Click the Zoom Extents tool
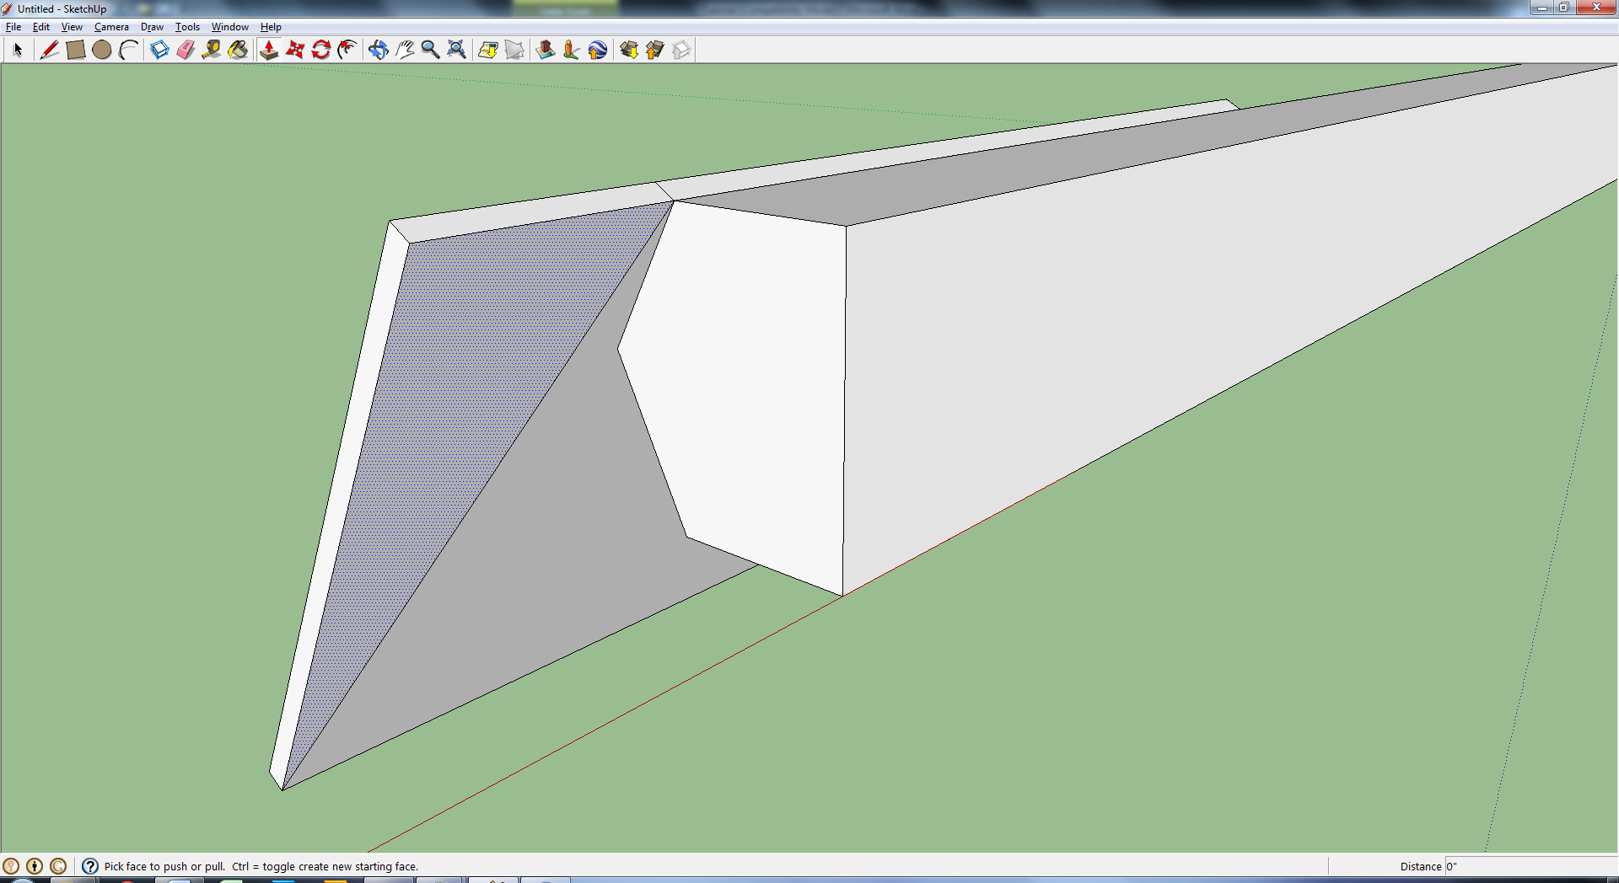The height and width of the screenshot is (883, 1619). coord(457,50)
